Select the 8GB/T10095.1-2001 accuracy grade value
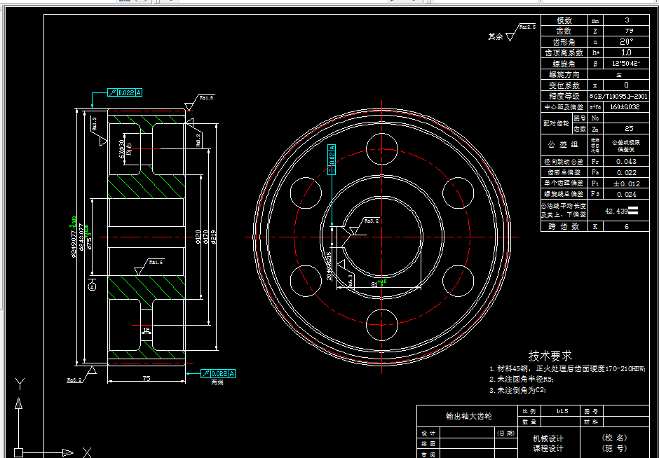The width and height of the screenshot is (659, 458). point(618,96)
